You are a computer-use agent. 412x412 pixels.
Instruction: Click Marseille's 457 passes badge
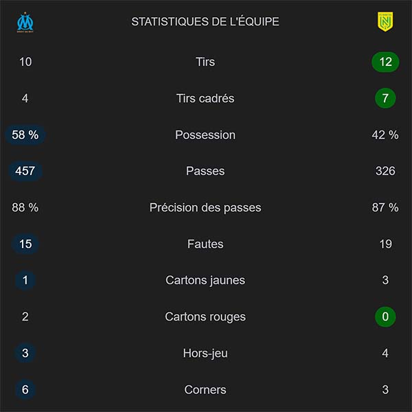[x=25, y=171]
